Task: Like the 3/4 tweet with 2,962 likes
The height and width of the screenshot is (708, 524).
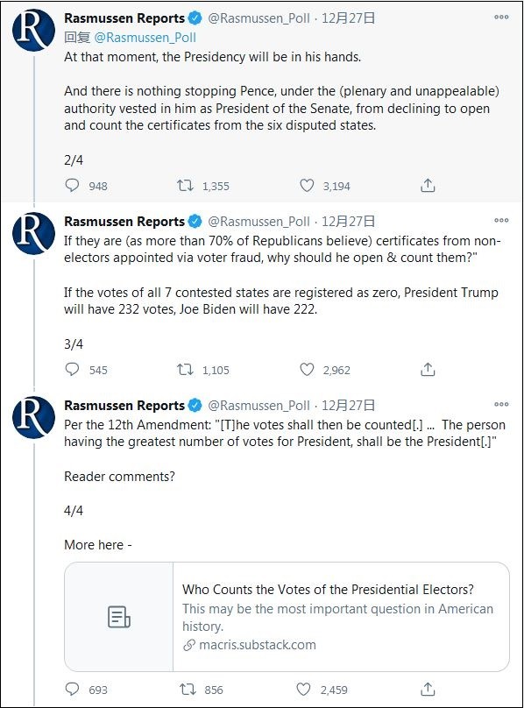Action: pyautogui.click(x=307, y=370)
